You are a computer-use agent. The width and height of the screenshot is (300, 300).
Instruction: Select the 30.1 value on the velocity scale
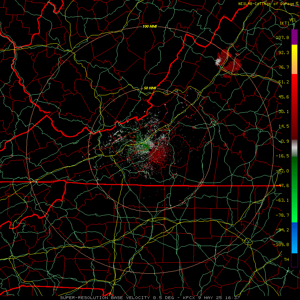[284, 112]
